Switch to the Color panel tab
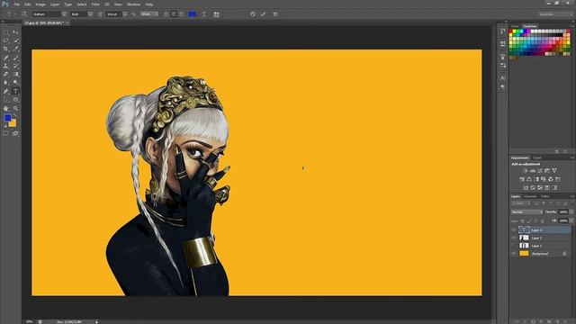This screenshot has height=324, width=576. click(515, 26)
